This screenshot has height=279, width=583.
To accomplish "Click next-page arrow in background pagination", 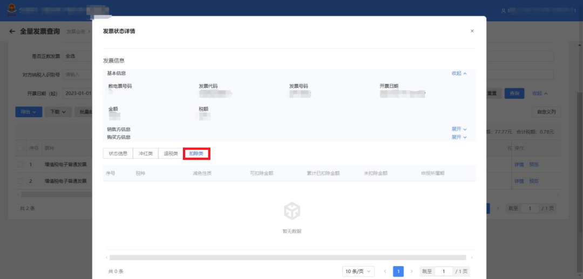I will [x=498, y=208].
